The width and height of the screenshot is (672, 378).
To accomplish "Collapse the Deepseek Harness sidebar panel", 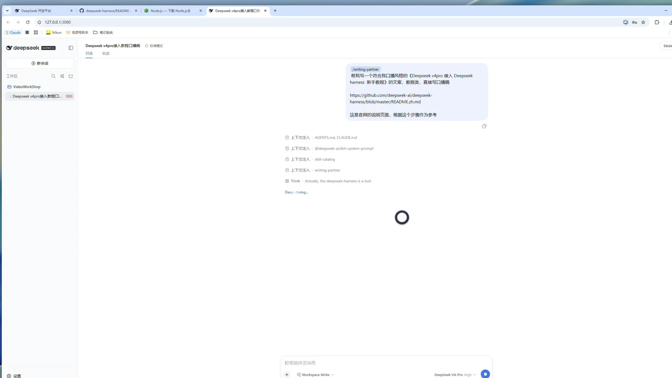I will pos(71,48).
